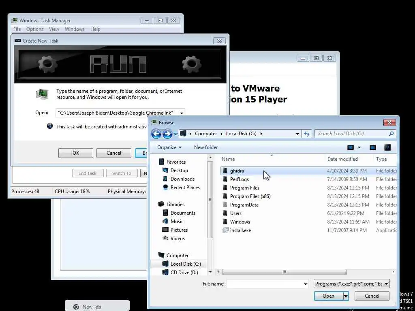
Task: Open the Windows menu in Task Manager
Action: point(75,29)
